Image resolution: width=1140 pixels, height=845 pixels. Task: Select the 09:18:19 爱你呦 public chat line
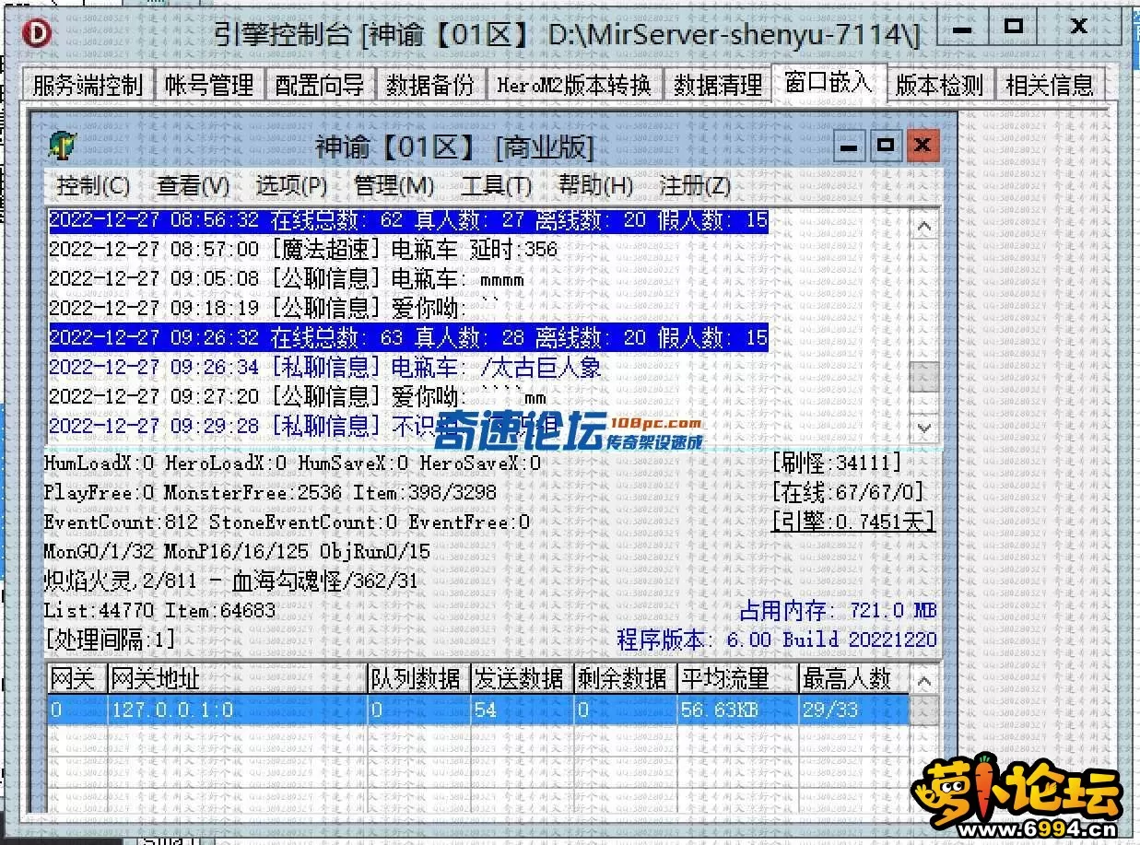[274, 309]
